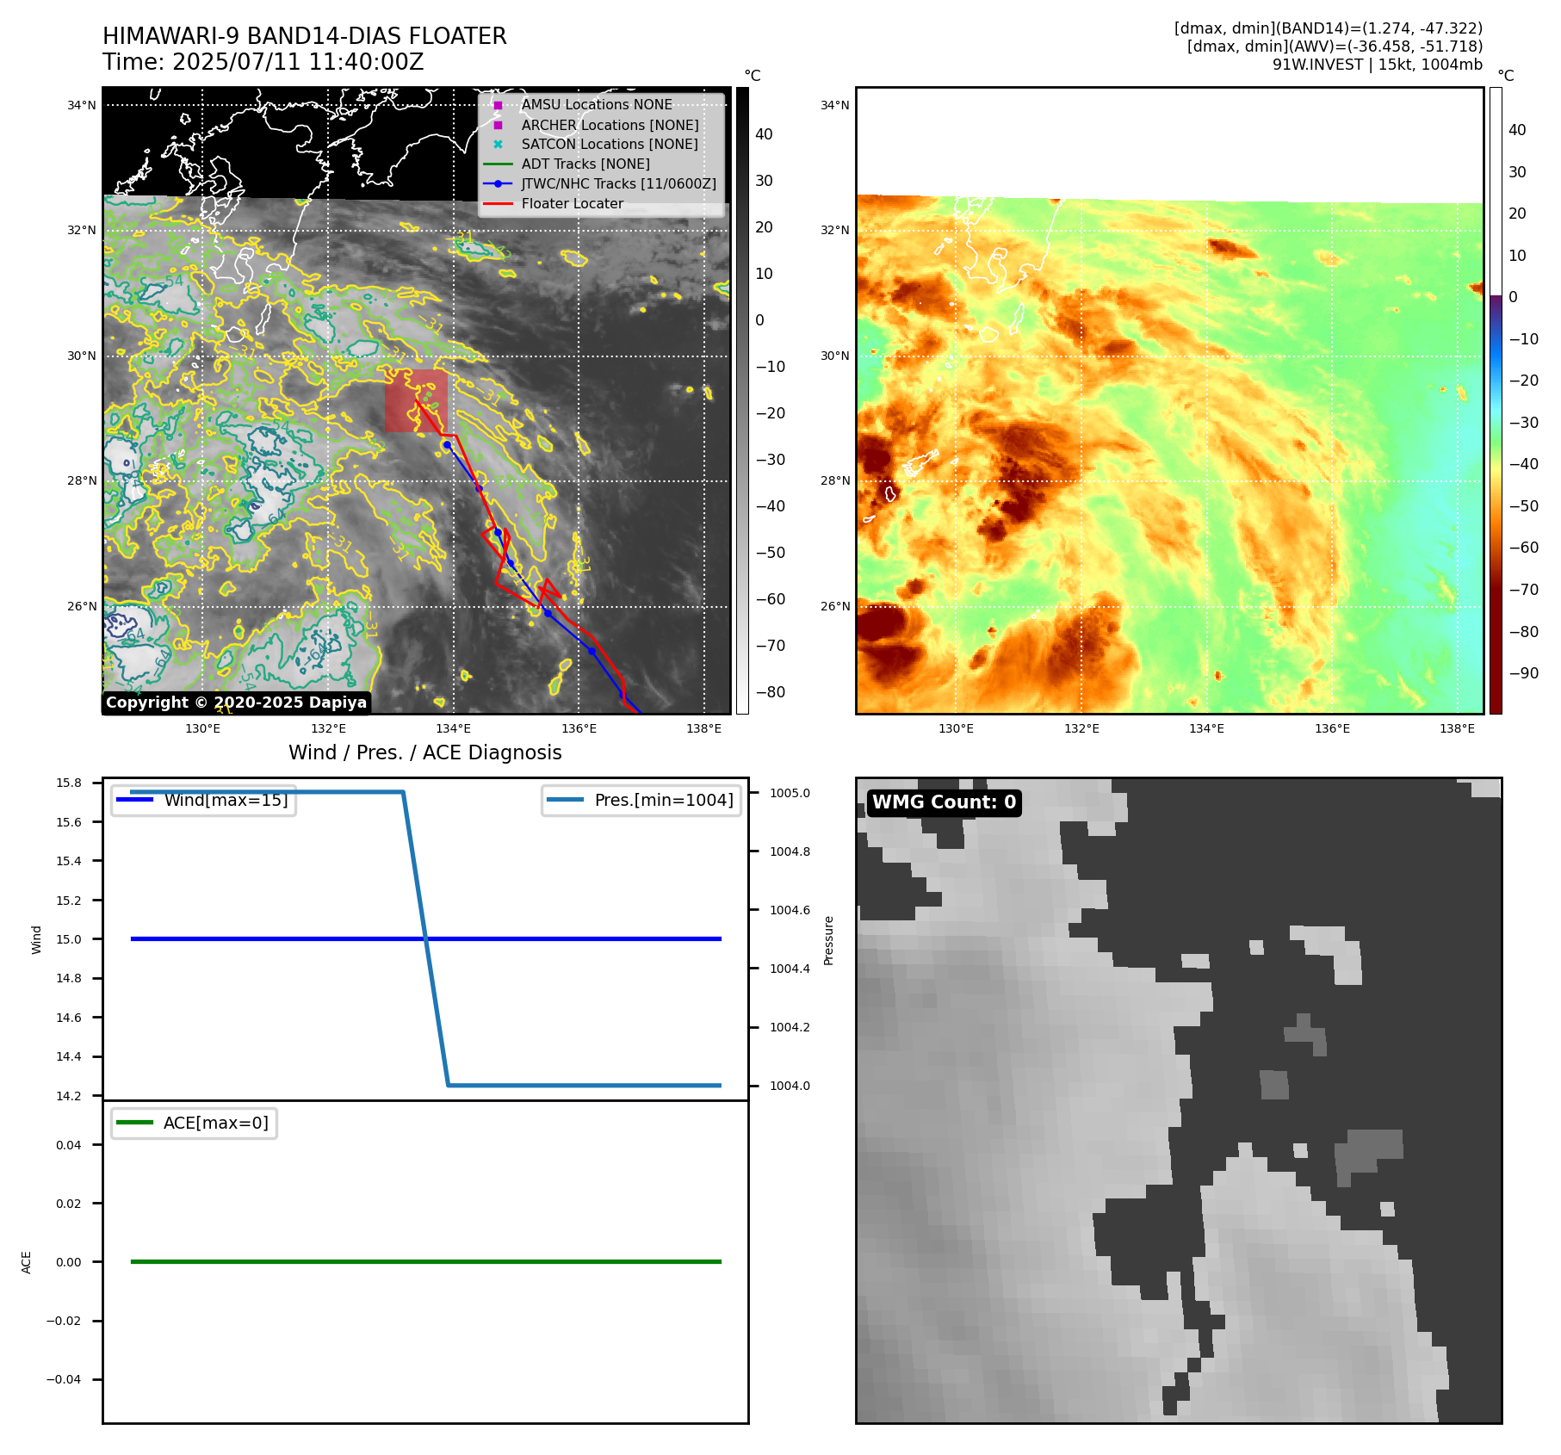Click the 26°N latitude label on right map
The width and height of the screenshot is (1561, 1455).
click(x=835, y=607)
